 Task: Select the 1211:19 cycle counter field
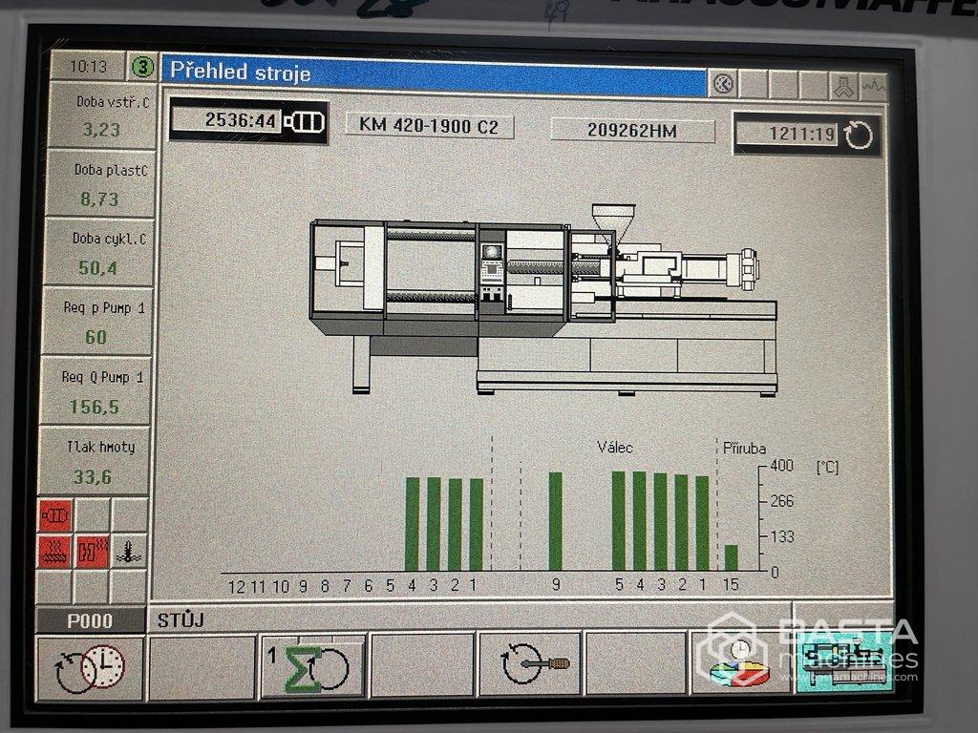787,134
